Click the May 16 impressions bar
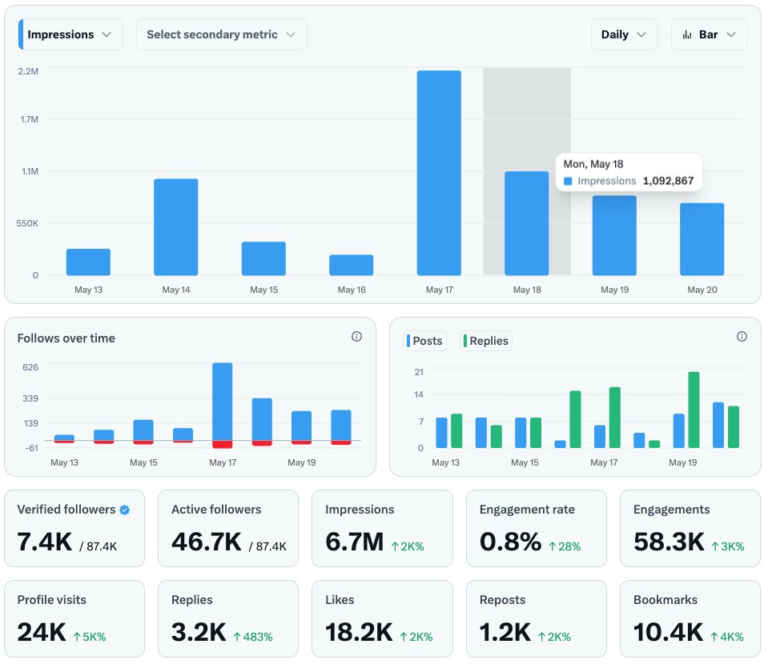 coord(352,265)
